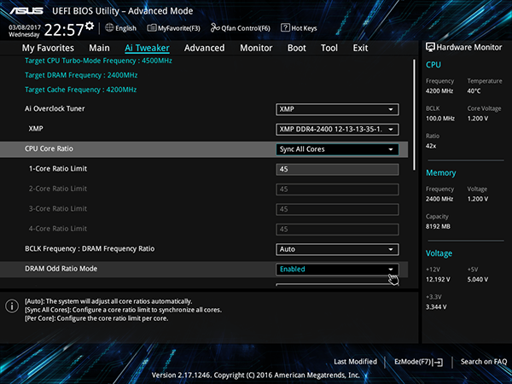
Task: Go to the Boot tab
Action: click(x=296, y=48)
